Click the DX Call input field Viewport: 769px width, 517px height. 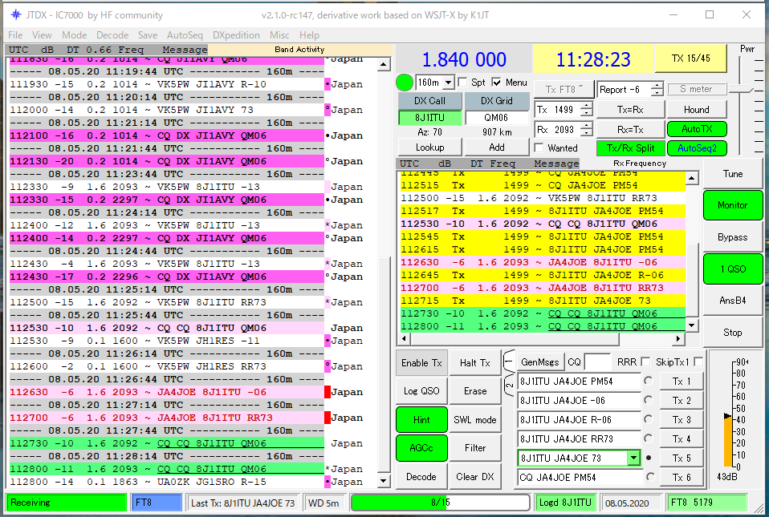point(430,118)
